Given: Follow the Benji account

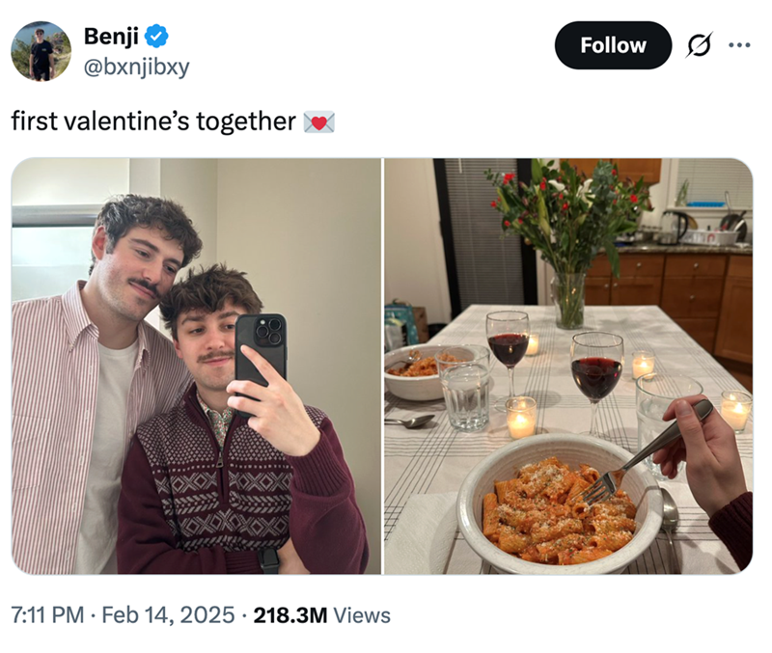Looking at the screenshot, I should point(613,45).
